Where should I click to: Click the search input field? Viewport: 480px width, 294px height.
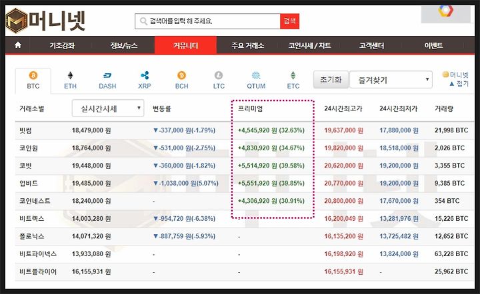click(207, 21)
